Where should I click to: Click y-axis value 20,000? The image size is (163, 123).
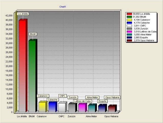point(9,66)
